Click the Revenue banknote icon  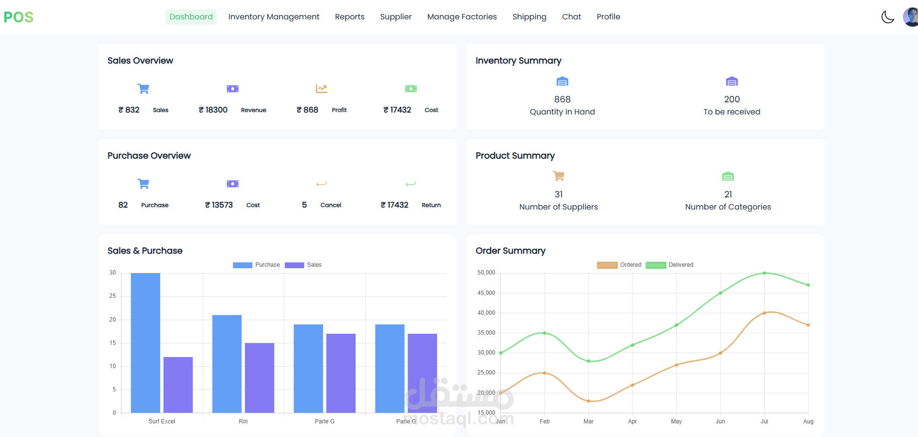tap(233, 89)
